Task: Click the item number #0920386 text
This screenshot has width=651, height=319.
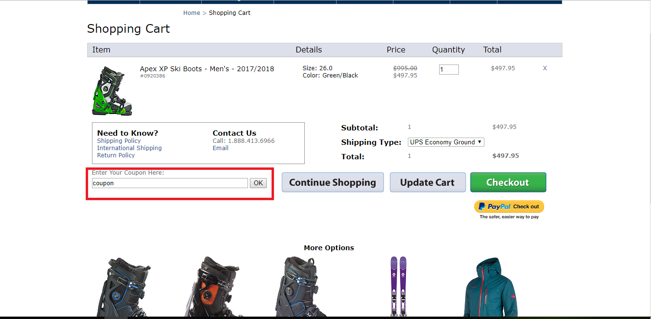Action: tap(153, 76)
